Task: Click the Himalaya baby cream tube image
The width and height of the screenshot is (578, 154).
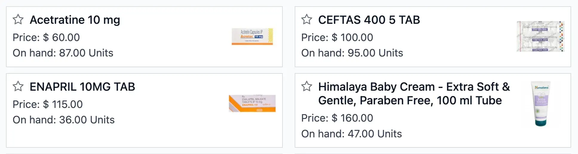Action: click(541, 104)
